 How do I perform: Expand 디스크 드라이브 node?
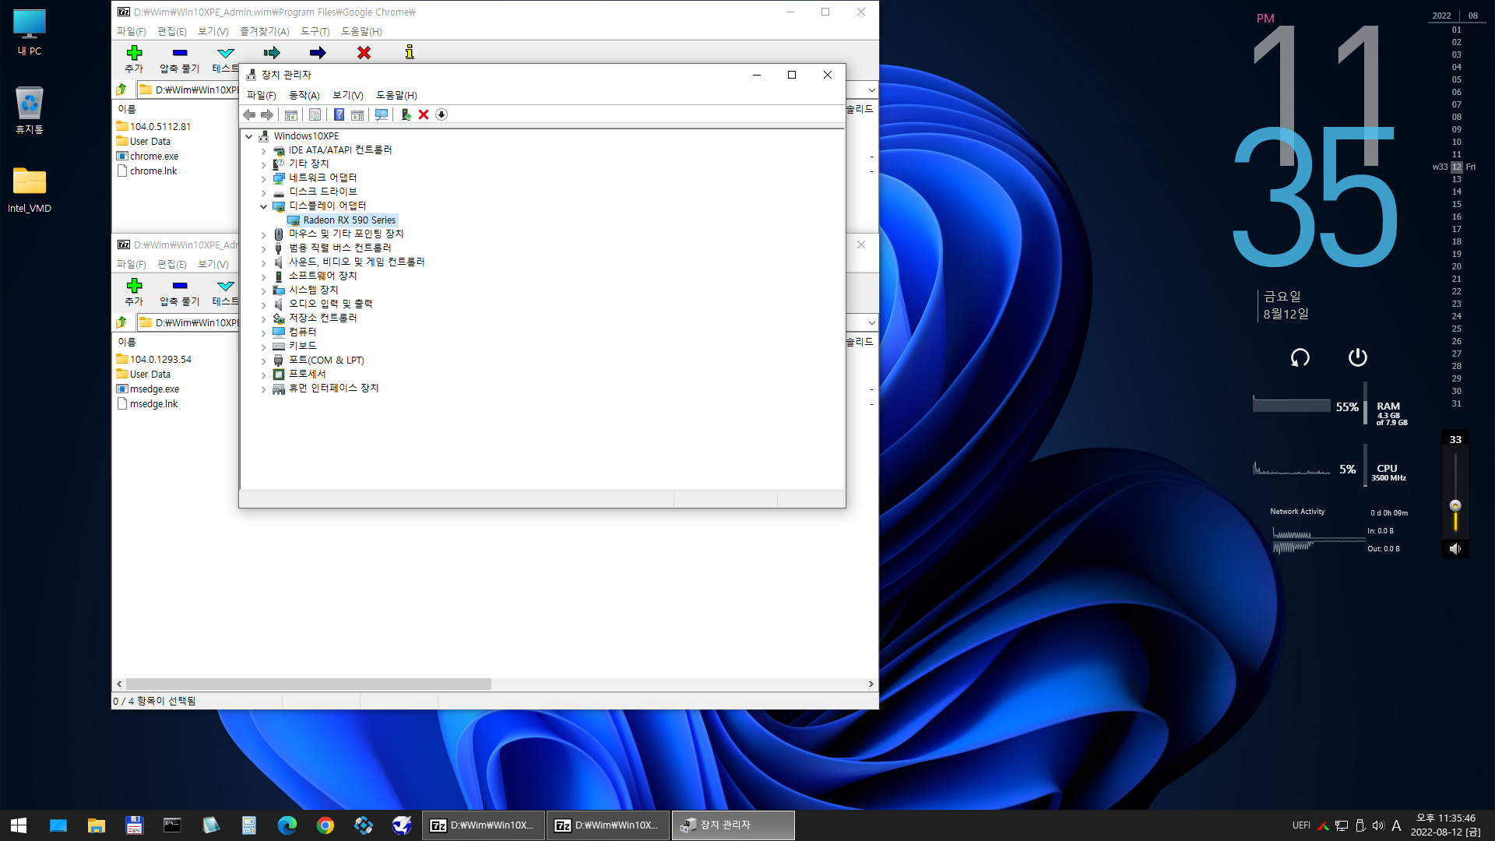coord(263,192)
